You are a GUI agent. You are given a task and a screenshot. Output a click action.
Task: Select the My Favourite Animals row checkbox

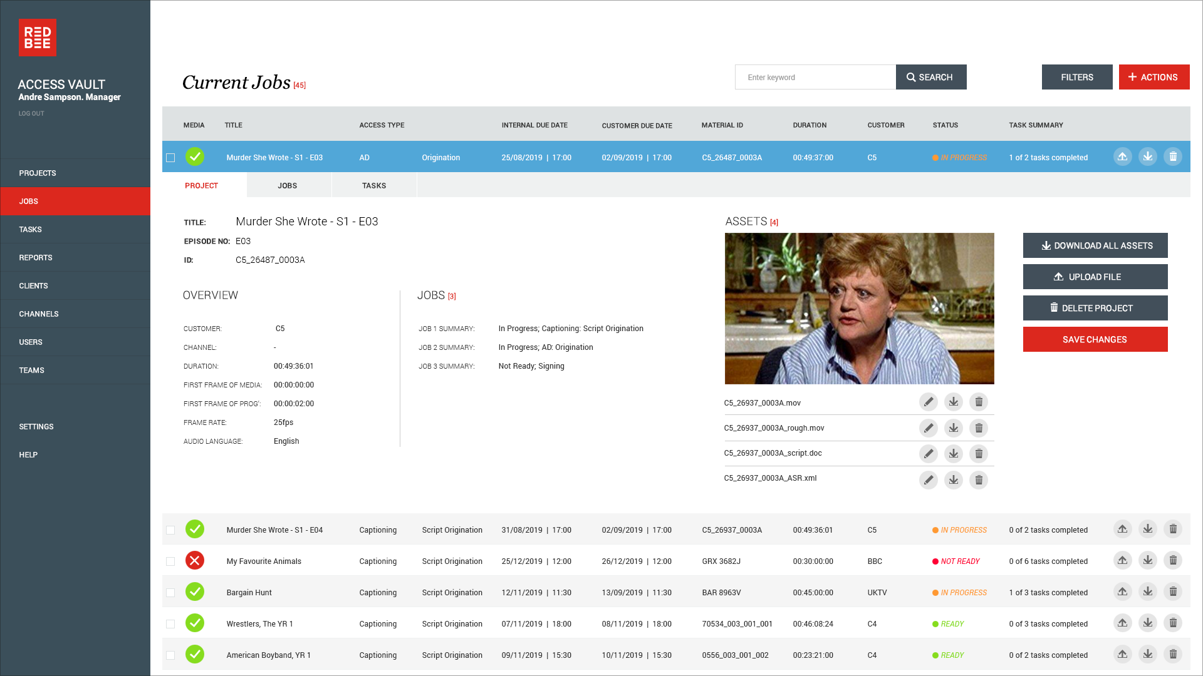170,561
